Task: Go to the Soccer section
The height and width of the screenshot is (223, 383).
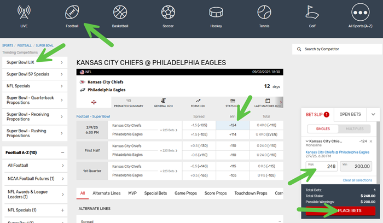Action: (x=168, y=15)
